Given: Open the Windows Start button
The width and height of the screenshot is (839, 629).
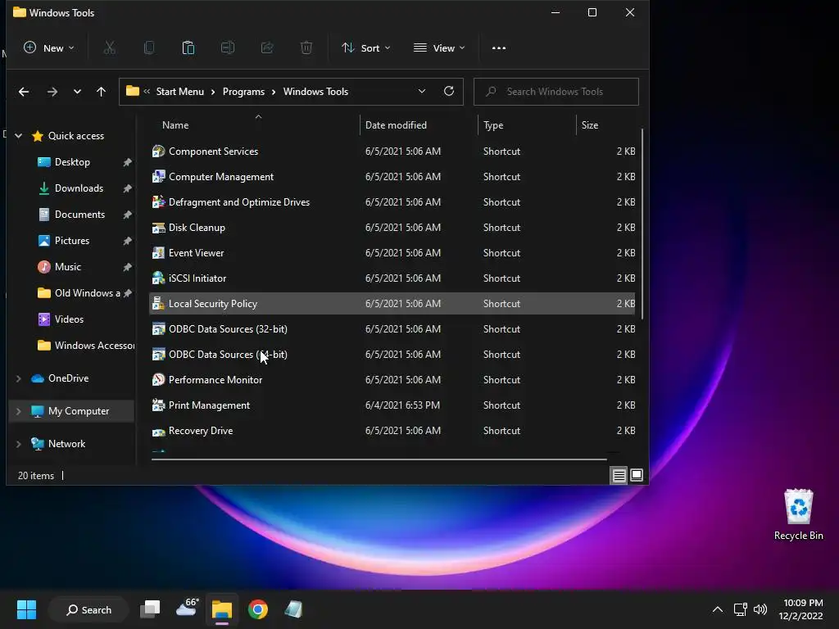Looking at the screenshot, I should click(x=26, y=609).
